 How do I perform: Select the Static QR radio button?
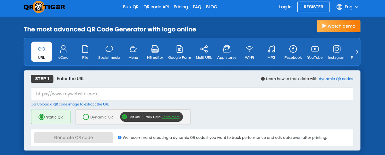coord(41,117)
